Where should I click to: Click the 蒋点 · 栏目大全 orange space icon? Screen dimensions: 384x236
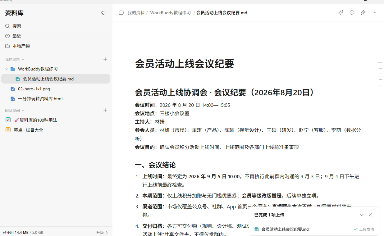point(8,130)
